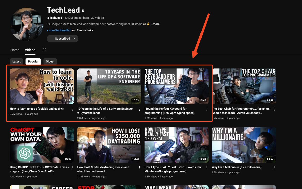Open options menu for 'Using ChatGPT with YOUR OWN Data' video

coord(72,168)
